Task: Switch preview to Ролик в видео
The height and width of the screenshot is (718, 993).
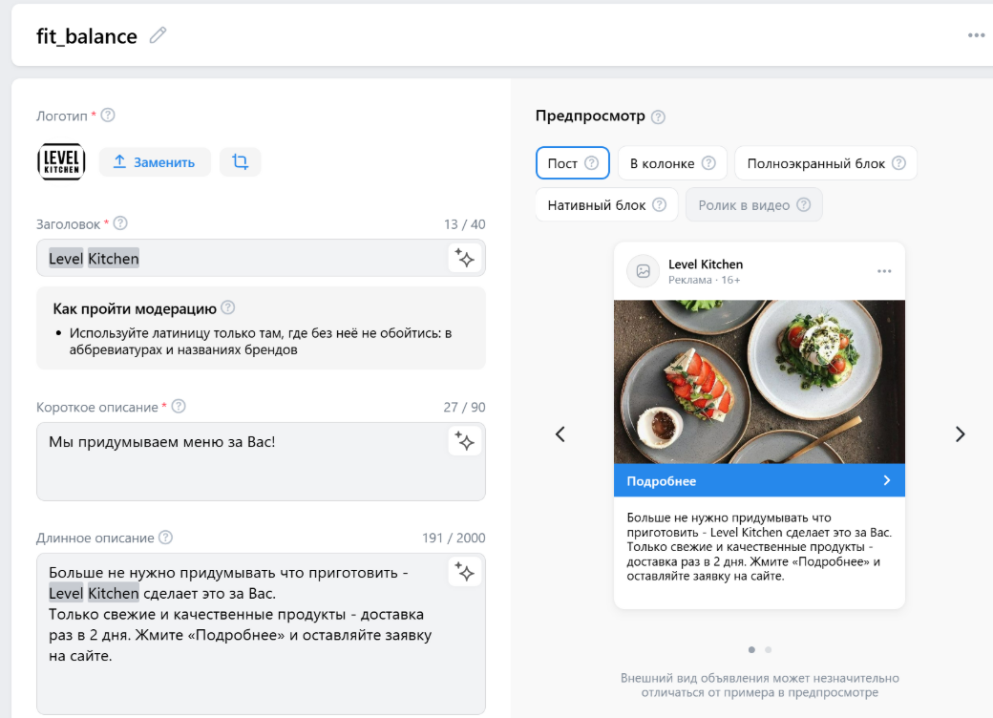Action: pos(753,205)
